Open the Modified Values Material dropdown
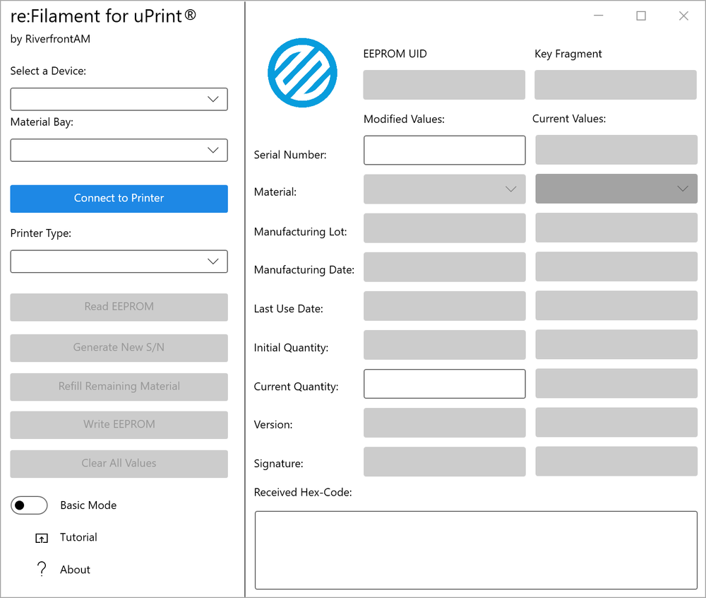Image resolution: width=706 pixels, height=598 pixels. 444,189
